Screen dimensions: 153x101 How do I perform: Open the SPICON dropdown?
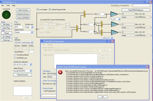pyautogui.click(x=32, y=43)
